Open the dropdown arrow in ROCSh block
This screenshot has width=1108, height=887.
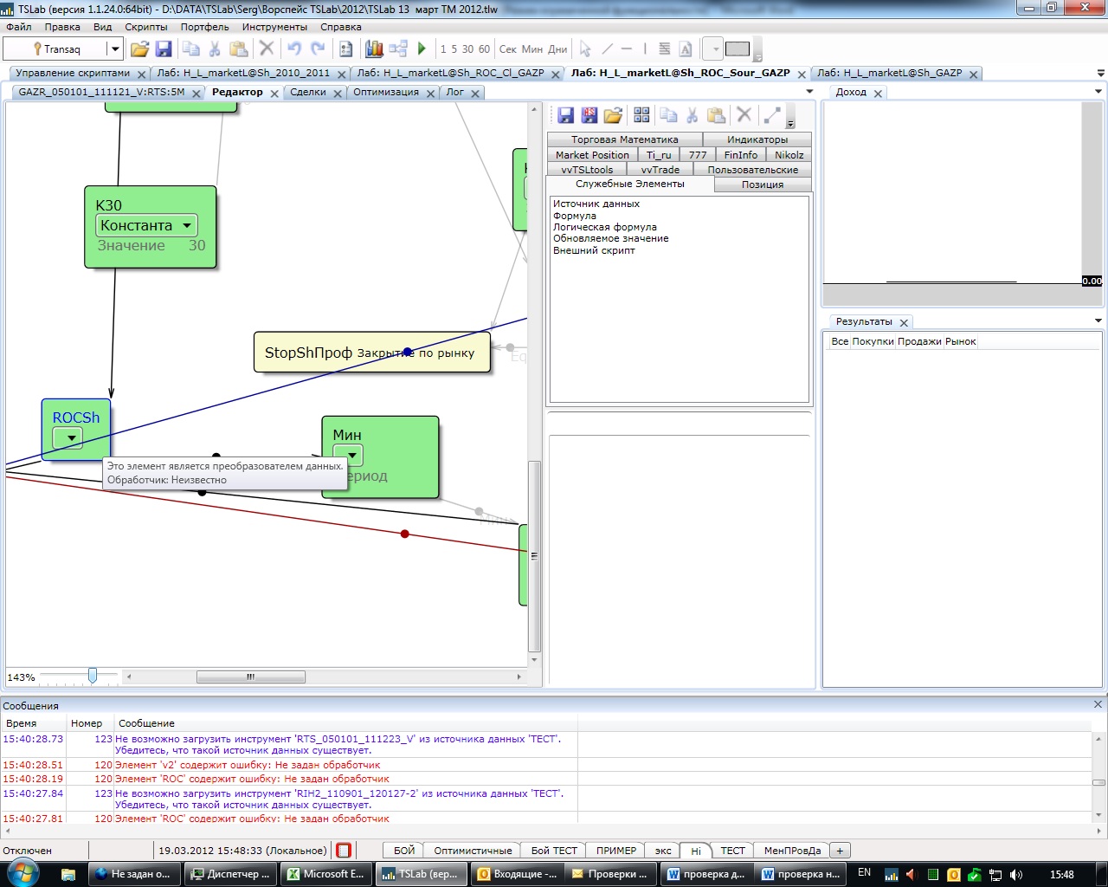(69, 438)
